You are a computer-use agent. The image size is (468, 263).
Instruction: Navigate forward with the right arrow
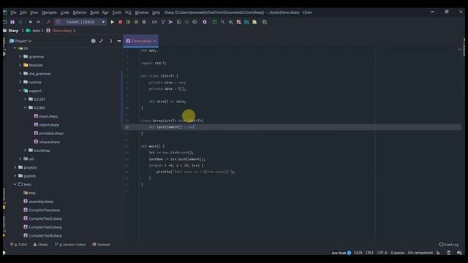pos(38,22)
